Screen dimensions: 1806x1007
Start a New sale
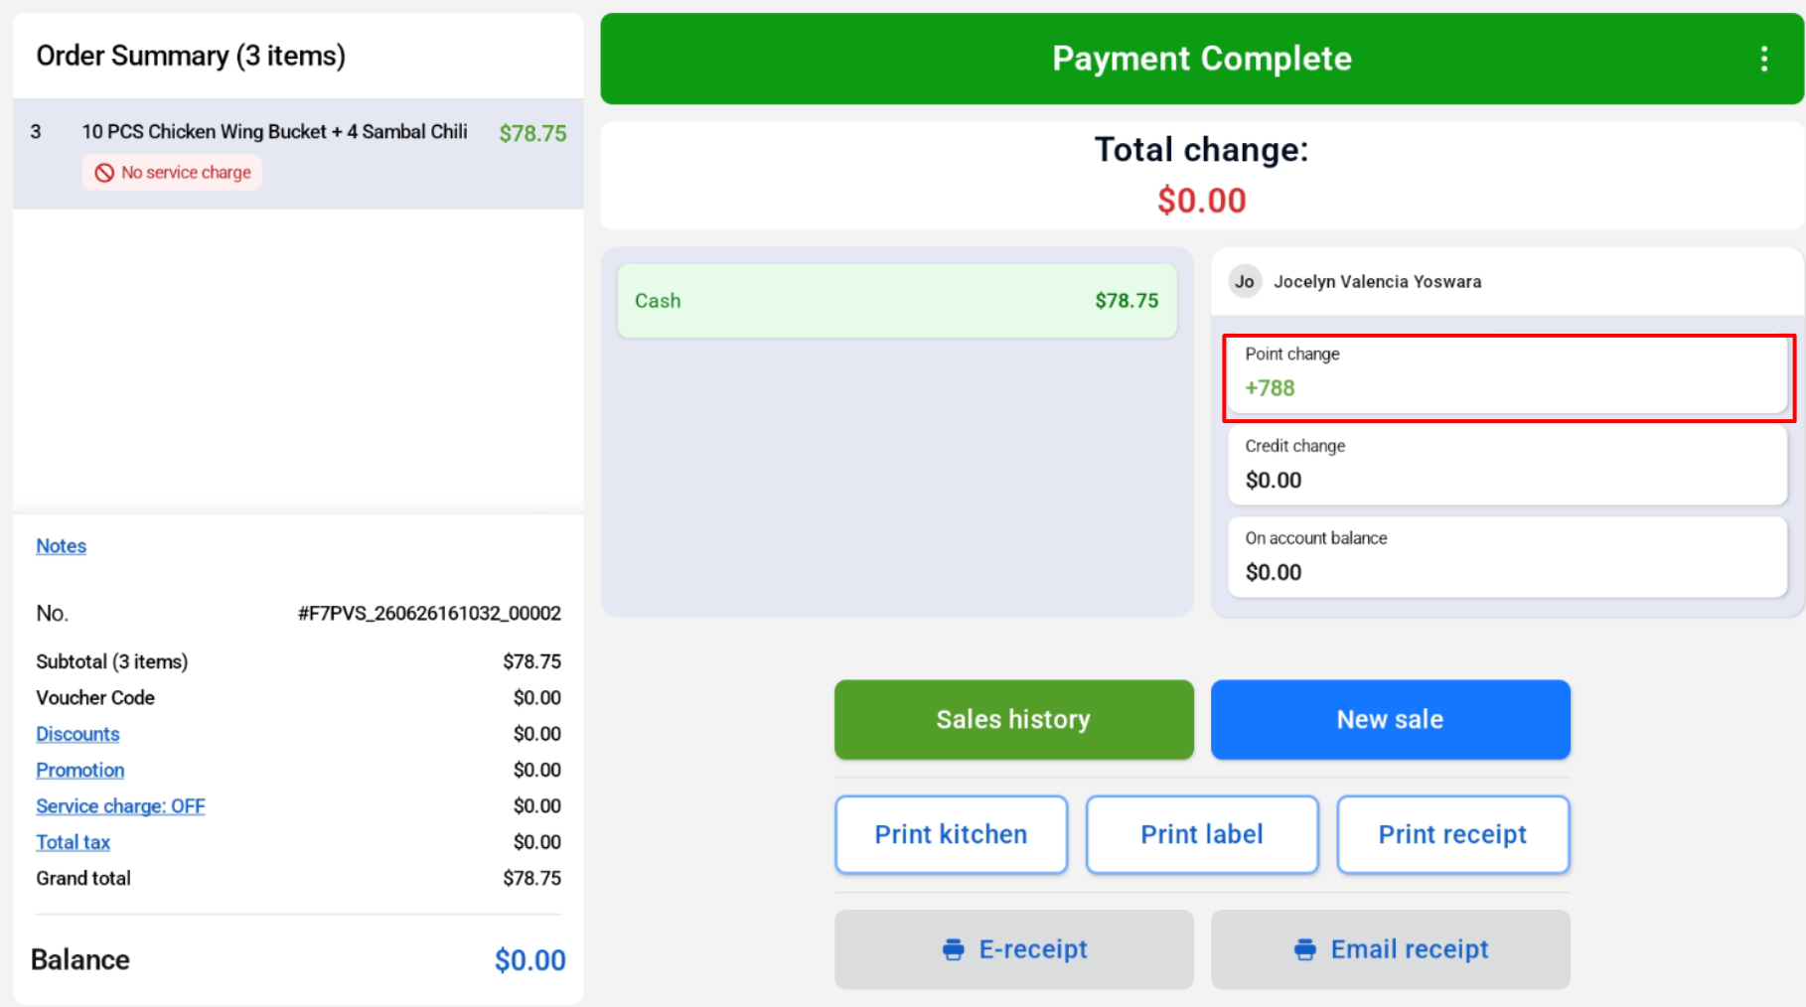tap(1390, 719)
